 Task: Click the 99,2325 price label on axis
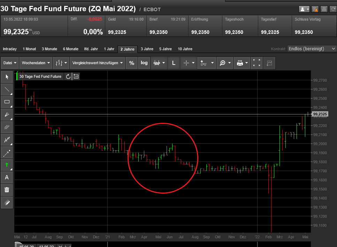tap(320, 114)
